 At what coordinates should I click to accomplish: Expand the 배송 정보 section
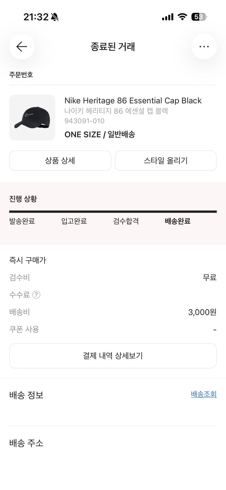pos(26,395)
